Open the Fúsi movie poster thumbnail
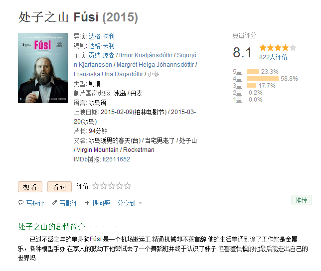The width and height of the screenshot is (321, 271). (x=43, y=68)
